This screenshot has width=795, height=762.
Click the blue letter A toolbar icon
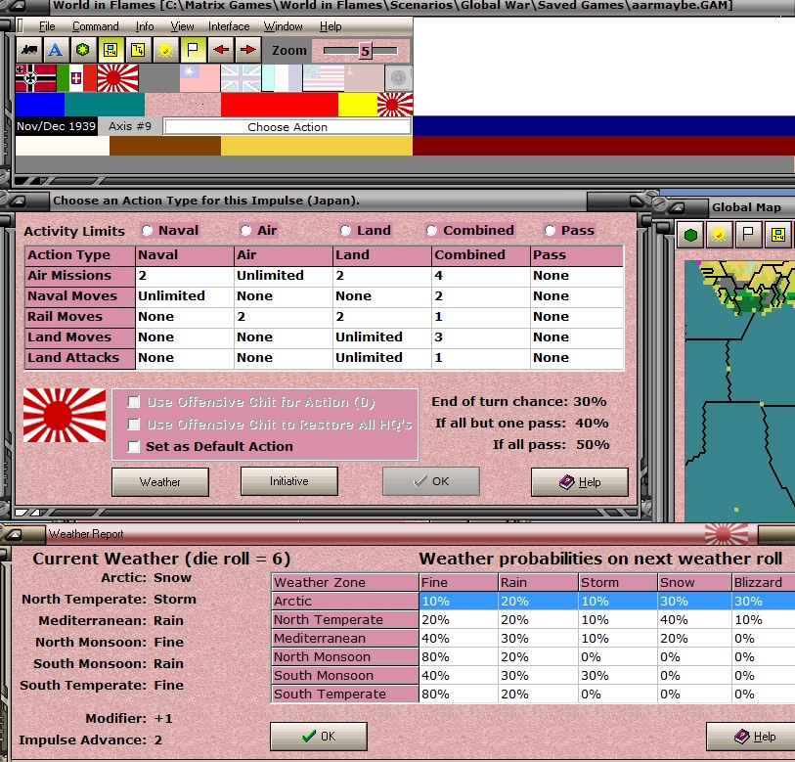point(56,50)
